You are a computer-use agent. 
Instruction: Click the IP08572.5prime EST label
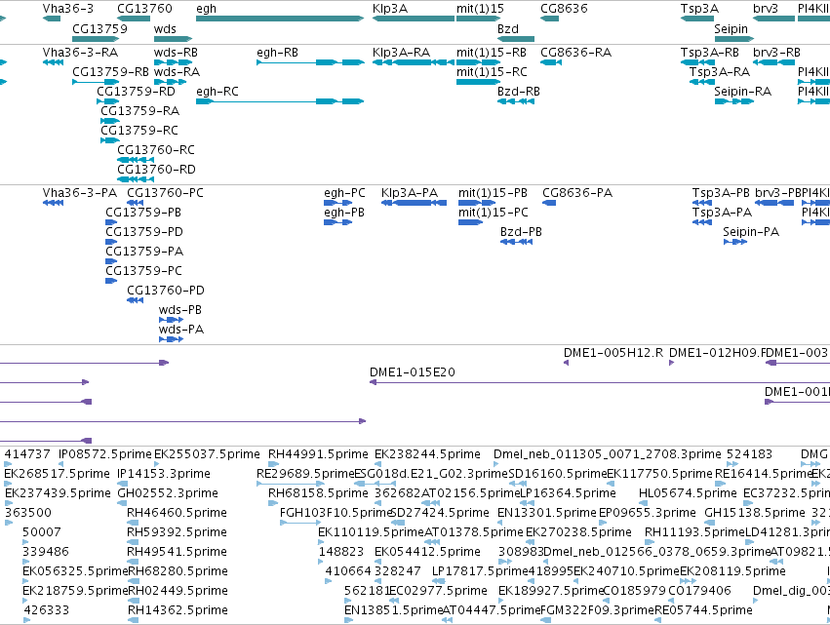click(x=104, y=454)
